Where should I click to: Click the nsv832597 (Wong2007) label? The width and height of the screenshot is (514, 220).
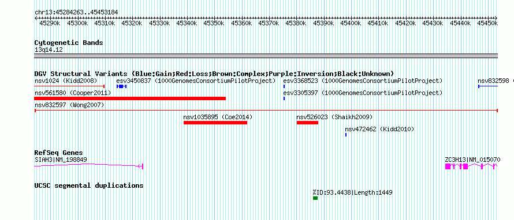(x=69, y=105)
